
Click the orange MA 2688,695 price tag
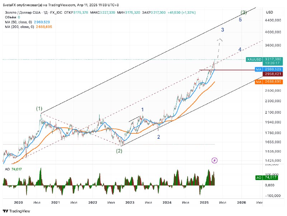point(269,82)
